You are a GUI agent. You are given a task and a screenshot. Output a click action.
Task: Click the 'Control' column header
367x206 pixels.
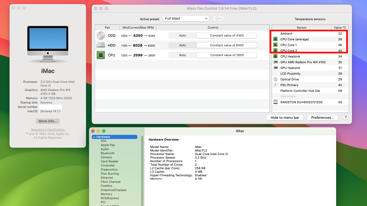(x=213, y=28)
